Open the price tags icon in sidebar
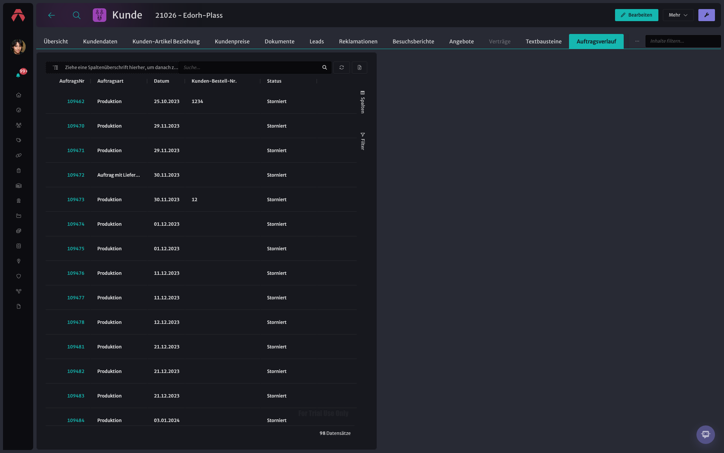724x453 pixels. (x=18, y=140)
